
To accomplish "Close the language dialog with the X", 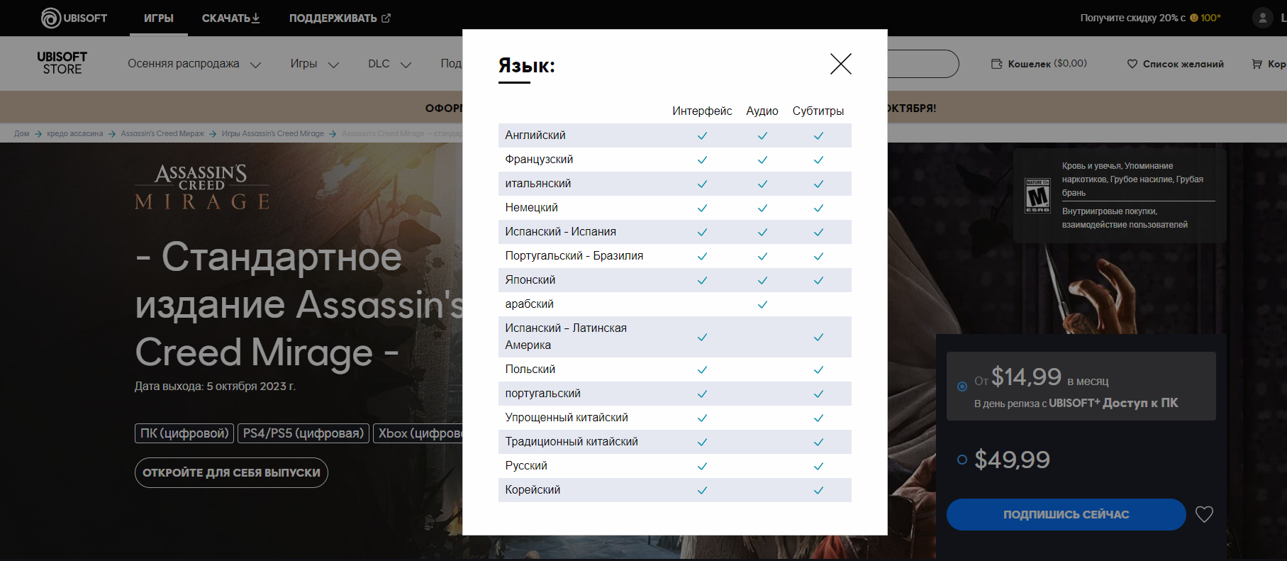I will point(840,64).
